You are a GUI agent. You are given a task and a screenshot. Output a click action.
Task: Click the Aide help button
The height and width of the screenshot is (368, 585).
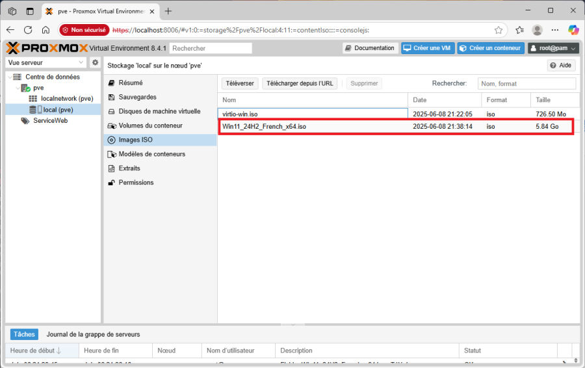[x=561, y=65]
